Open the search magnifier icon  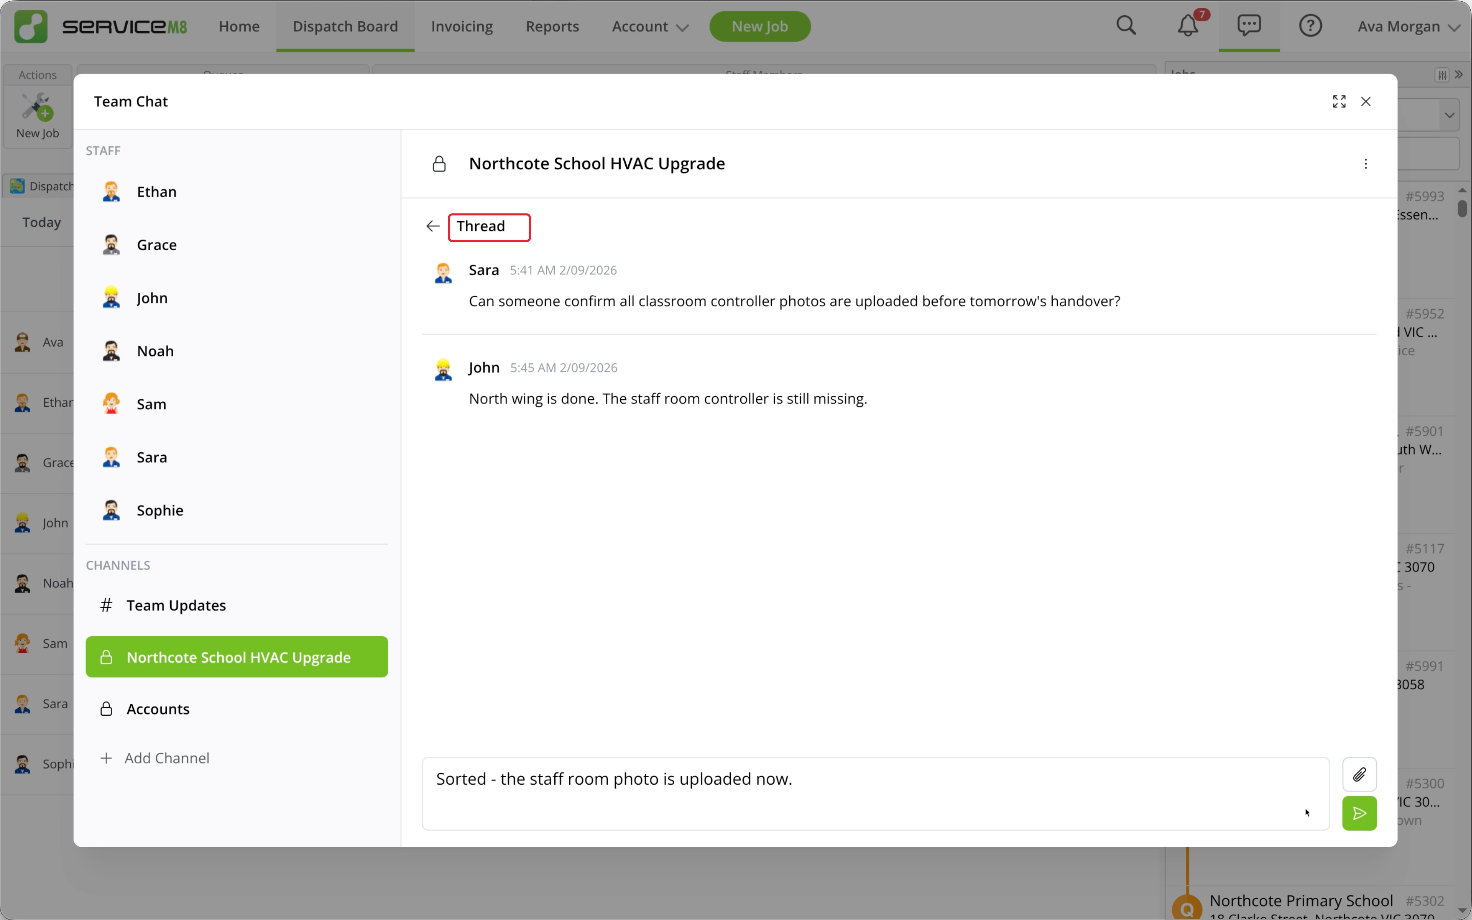1126,26
